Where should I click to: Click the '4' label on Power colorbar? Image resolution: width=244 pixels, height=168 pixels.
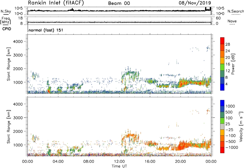[226, 84]
